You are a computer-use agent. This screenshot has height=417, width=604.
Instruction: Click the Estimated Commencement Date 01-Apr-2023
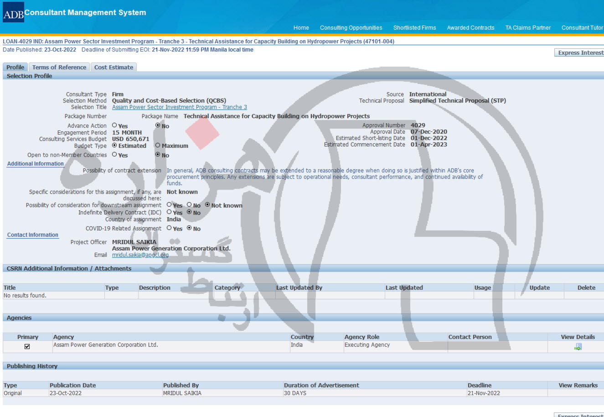click(429, 145)
